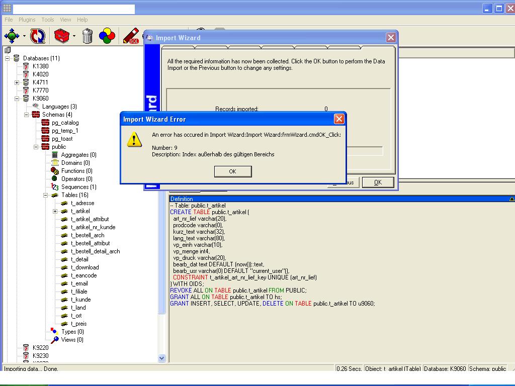Expand the t_artikel table node

(55, 211)
